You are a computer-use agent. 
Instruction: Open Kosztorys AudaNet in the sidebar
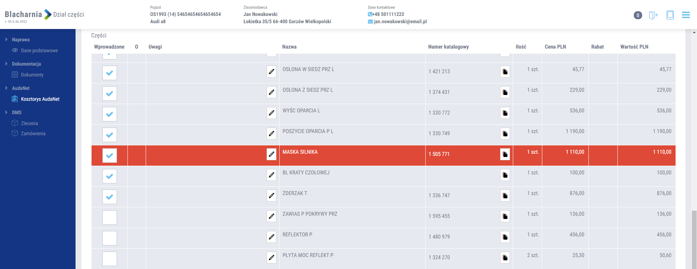coord(40,99)
